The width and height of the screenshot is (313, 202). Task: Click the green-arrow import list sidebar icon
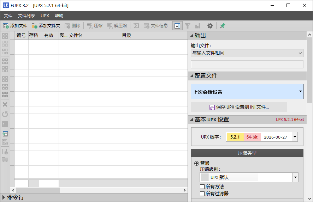5,134
